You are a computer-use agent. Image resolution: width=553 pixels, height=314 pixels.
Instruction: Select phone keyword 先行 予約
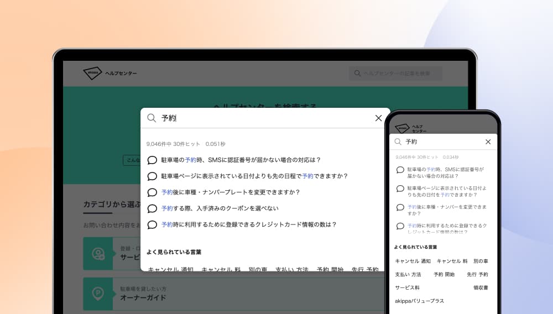pyautogui.click(x=478, y=274)
